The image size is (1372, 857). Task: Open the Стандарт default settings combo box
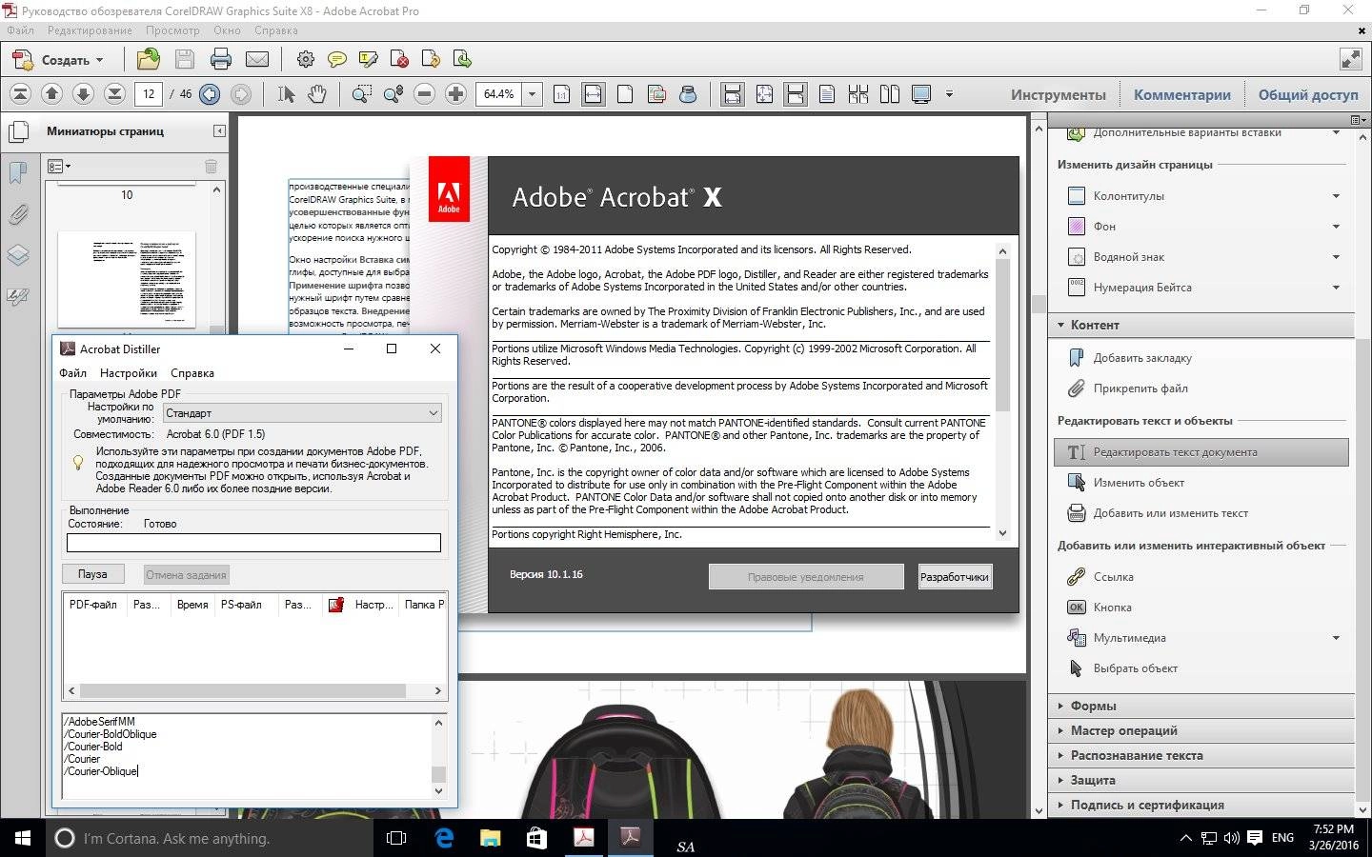tap(302, 412)
